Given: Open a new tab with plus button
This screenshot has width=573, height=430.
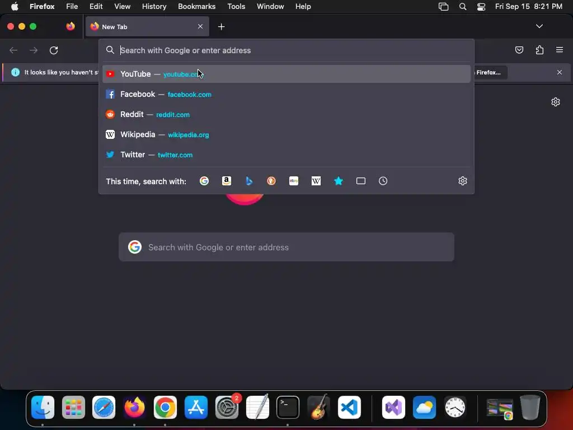Looking at the screenshot, I should tap(221, 27).
